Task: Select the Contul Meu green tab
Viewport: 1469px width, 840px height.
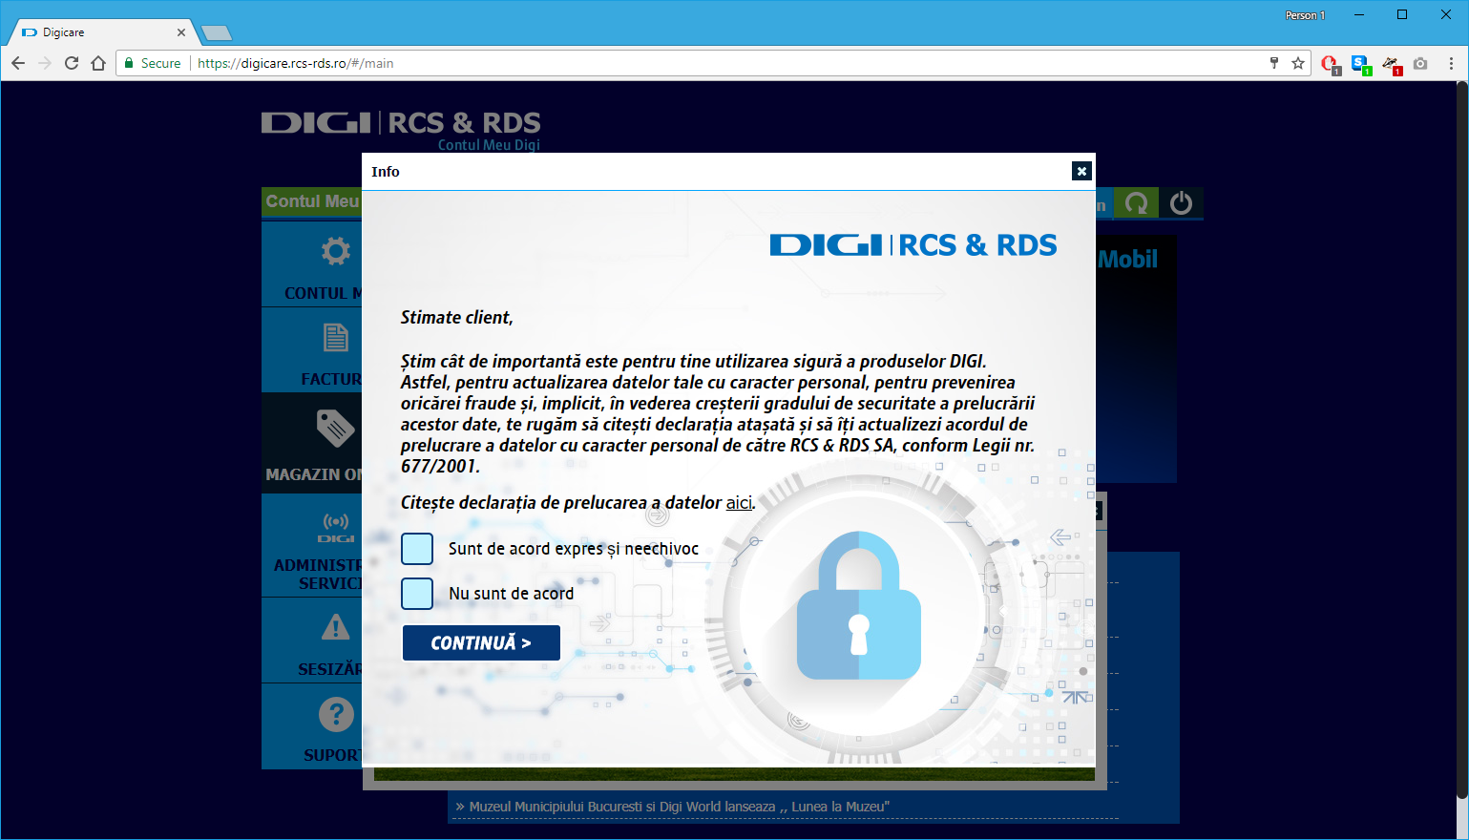Action: coord(312,201)
